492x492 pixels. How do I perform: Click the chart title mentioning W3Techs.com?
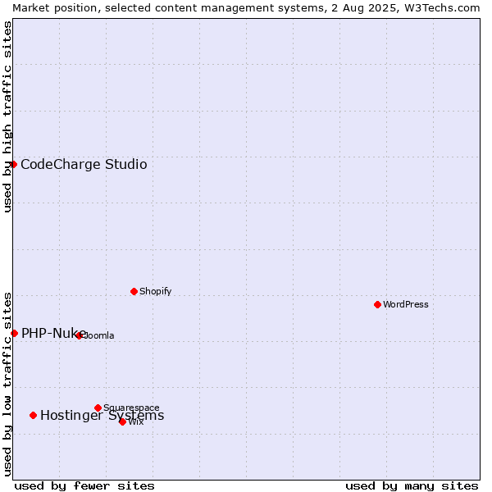246,8
